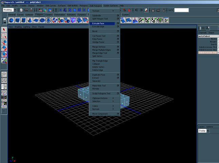Expand the Clipboard Actions submenu
219x163 pixels.
click(x=104, y=98)
